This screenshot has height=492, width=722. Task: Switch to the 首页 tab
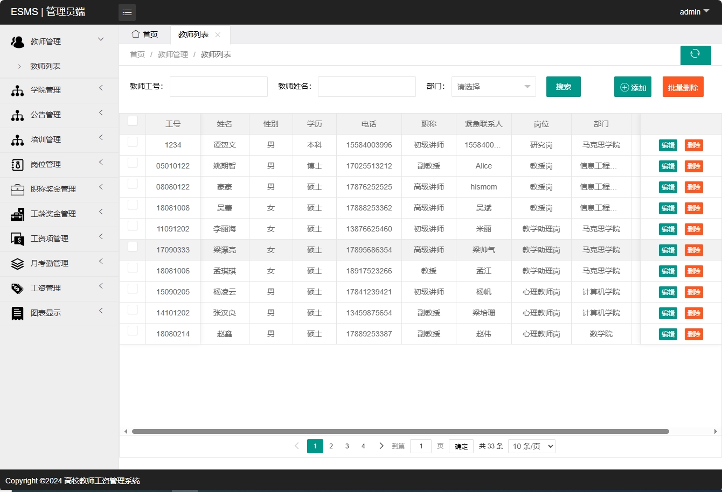pyautogui.click(x=144, y=34)
